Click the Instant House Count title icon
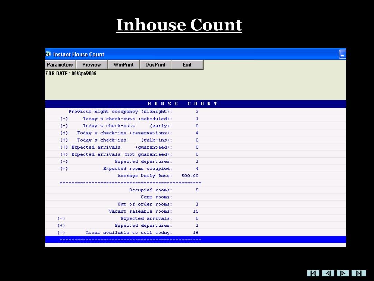374x281 pixels. 48,54
